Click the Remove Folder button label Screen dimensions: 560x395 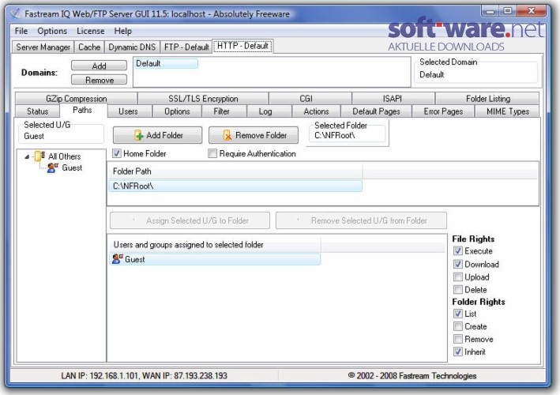click(261, 135)
